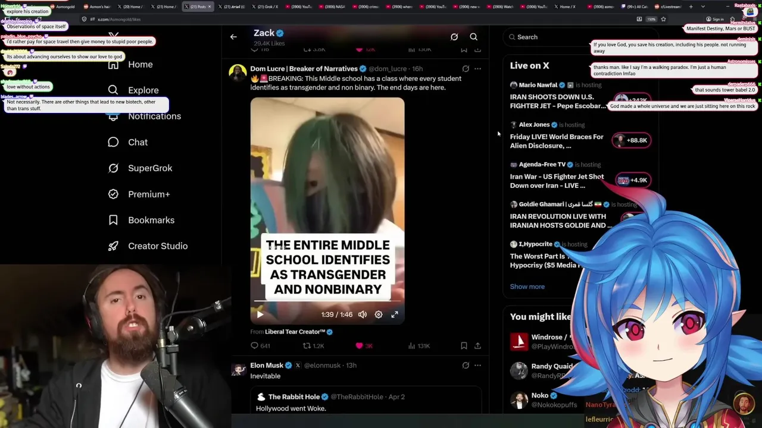Click Grok explain icon on Elon Musk post

coord(466,366)
